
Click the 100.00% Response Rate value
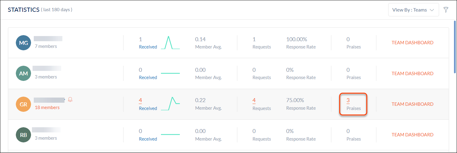pyautogui.click(x=297, y=39)
